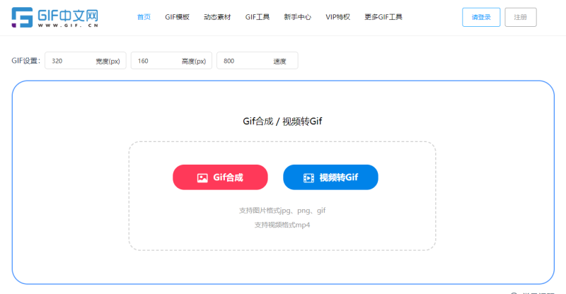
Task: Click the Gif合成 / 视频转Gif heading
Action: point(282,122)
